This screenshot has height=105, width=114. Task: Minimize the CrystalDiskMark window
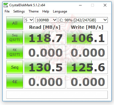pyautogui.click(x=80, y=5)
